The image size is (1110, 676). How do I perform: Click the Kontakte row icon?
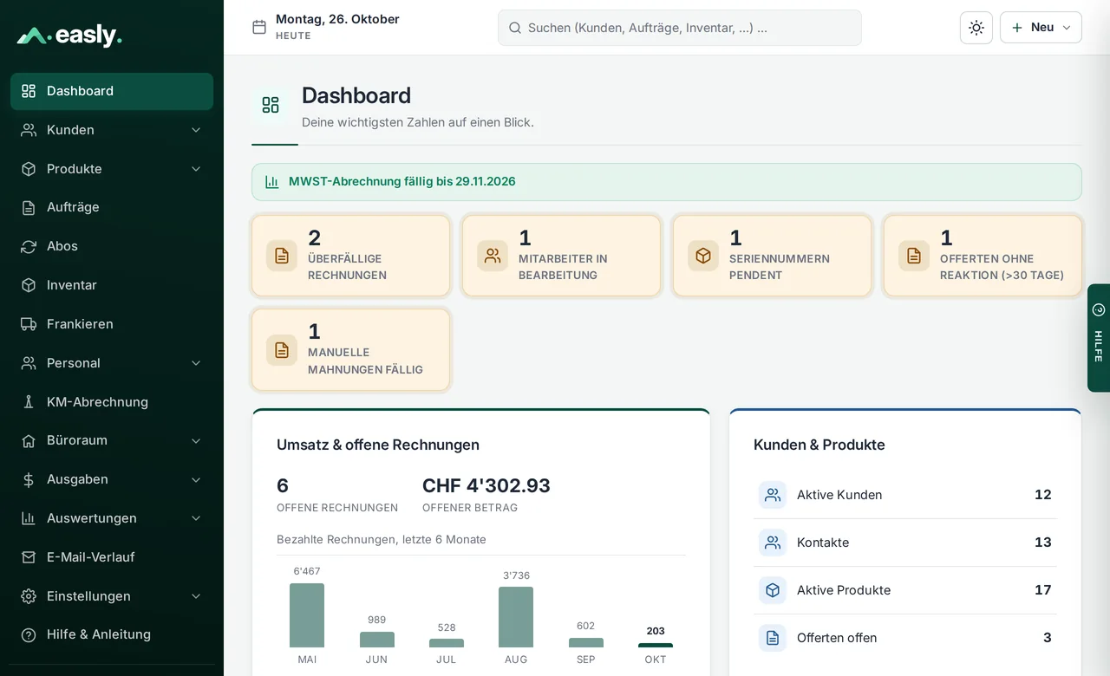coord(773,543)
